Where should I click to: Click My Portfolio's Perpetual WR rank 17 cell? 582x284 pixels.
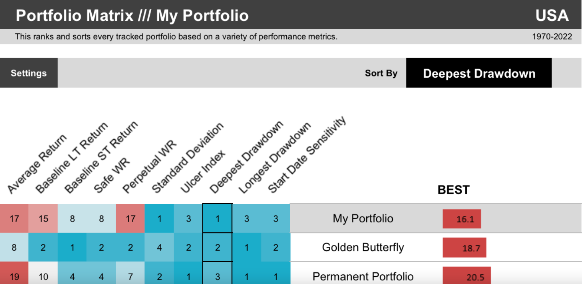130,218
